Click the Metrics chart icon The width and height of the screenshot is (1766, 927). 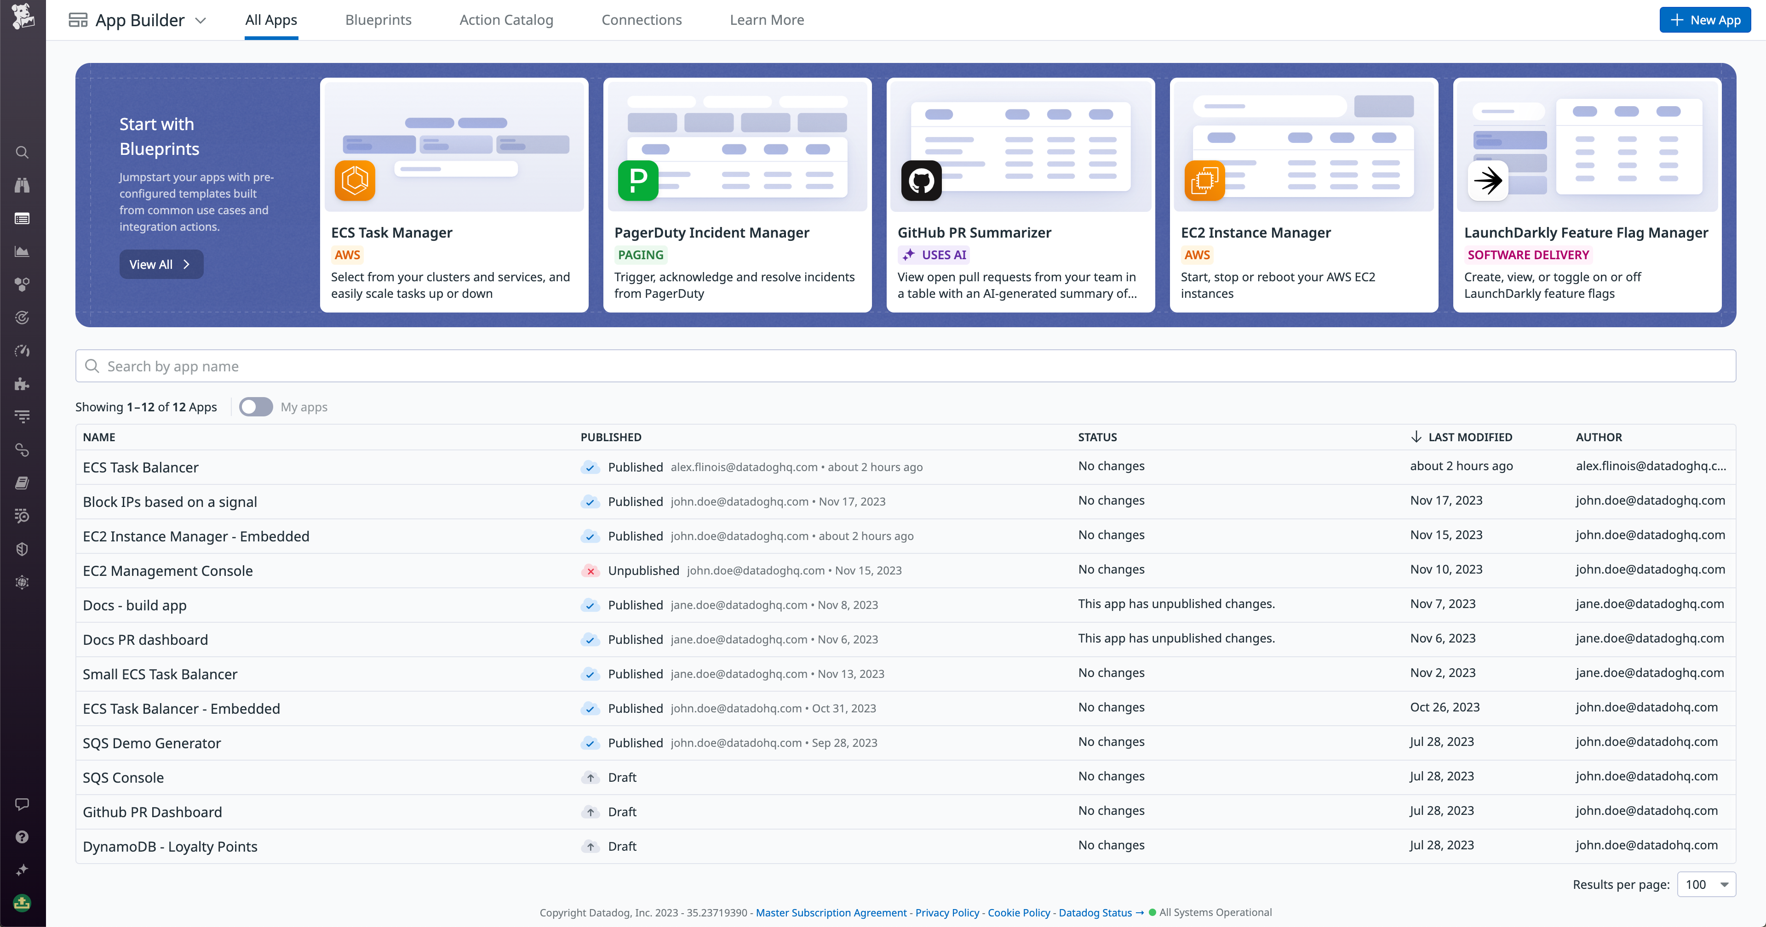click(22, 251)
